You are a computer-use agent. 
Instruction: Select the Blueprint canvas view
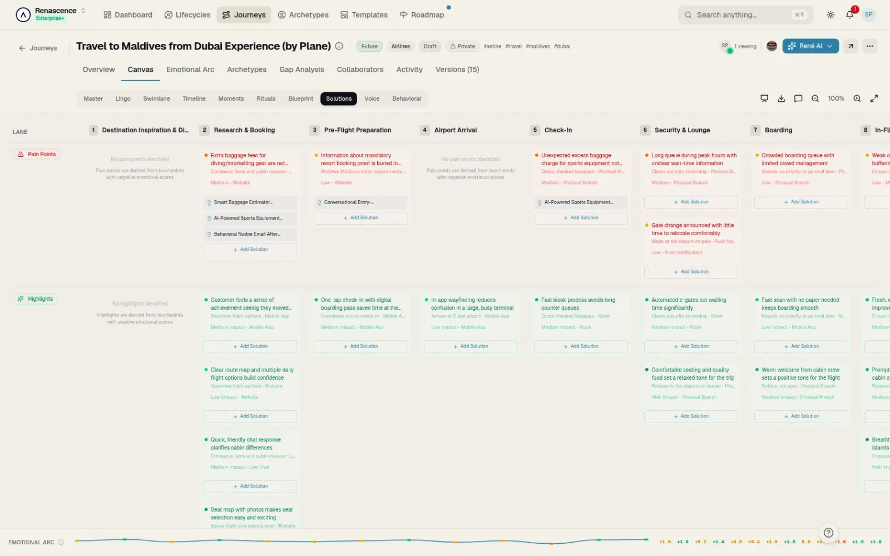pyautogui.click(x=301, y=98)
